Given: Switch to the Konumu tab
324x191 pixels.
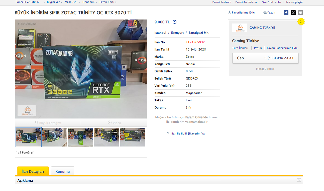Looking at the screenshot, I should [x=63, y=171].
